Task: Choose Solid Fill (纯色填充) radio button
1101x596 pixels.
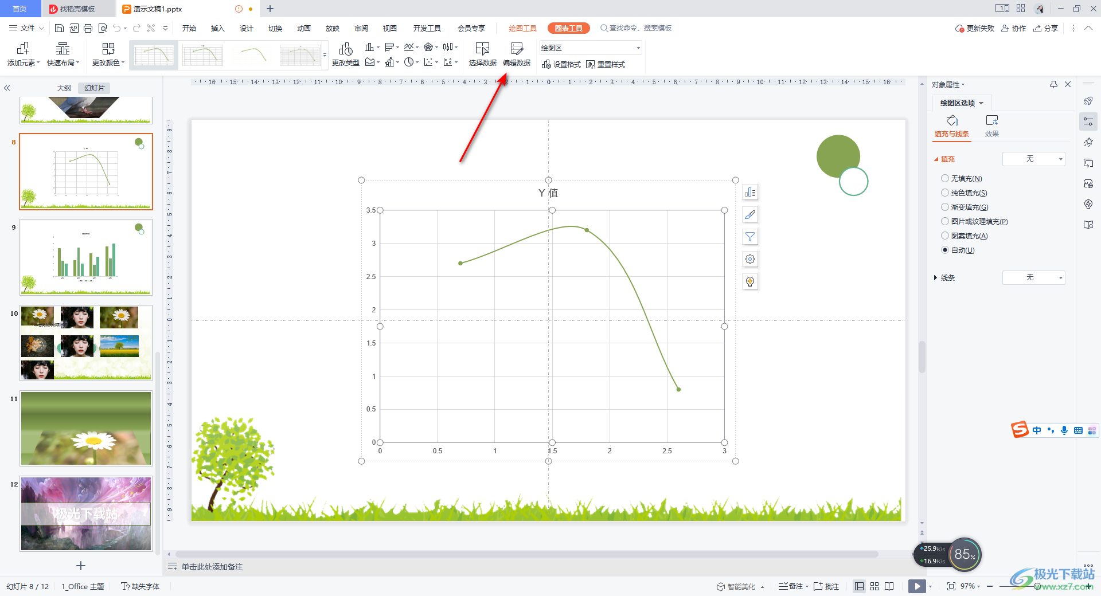Action: [945, 193]
